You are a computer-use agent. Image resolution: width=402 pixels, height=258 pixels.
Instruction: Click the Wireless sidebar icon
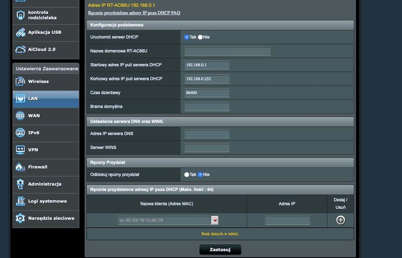(21, 82)
